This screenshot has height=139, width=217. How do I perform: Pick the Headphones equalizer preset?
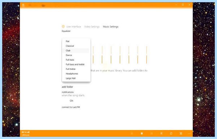76,73
